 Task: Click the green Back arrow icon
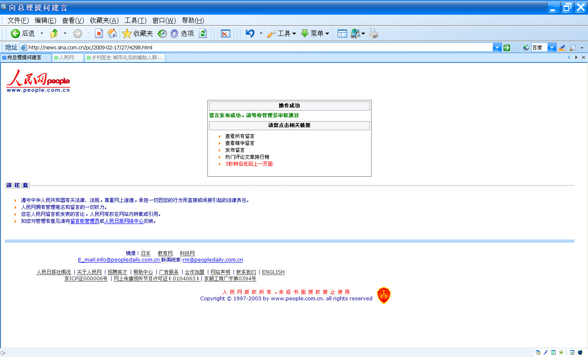16,33
